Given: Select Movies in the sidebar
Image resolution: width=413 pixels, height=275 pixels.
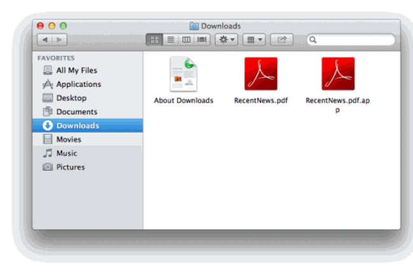Looking at the screenshot, I should click(x=69, y=139).
